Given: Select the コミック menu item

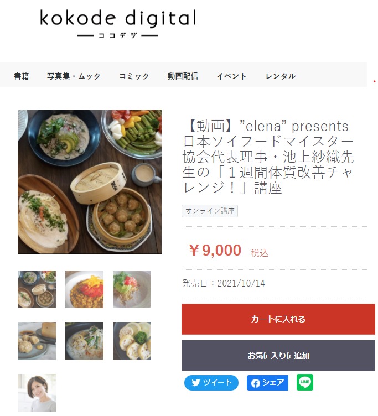Looking at the screenshot, I should tap(134, 76).
